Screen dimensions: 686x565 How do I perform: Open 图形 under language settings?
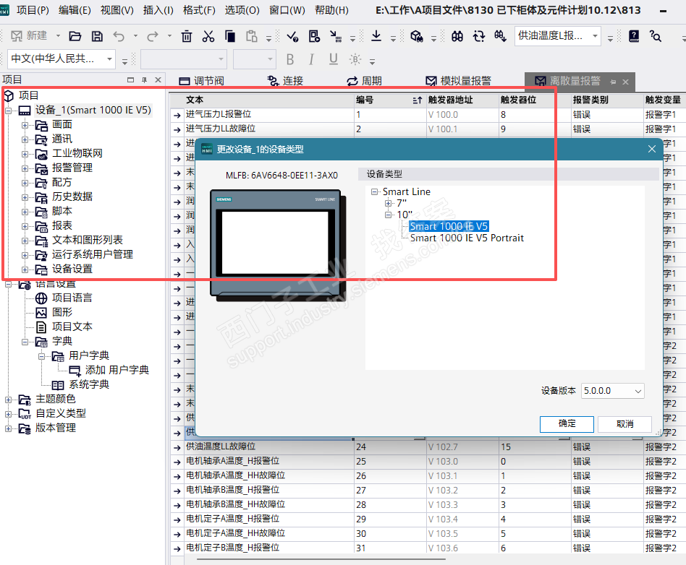[62, 312]
